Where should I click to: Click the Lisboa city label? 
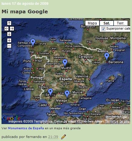[29, 89]
